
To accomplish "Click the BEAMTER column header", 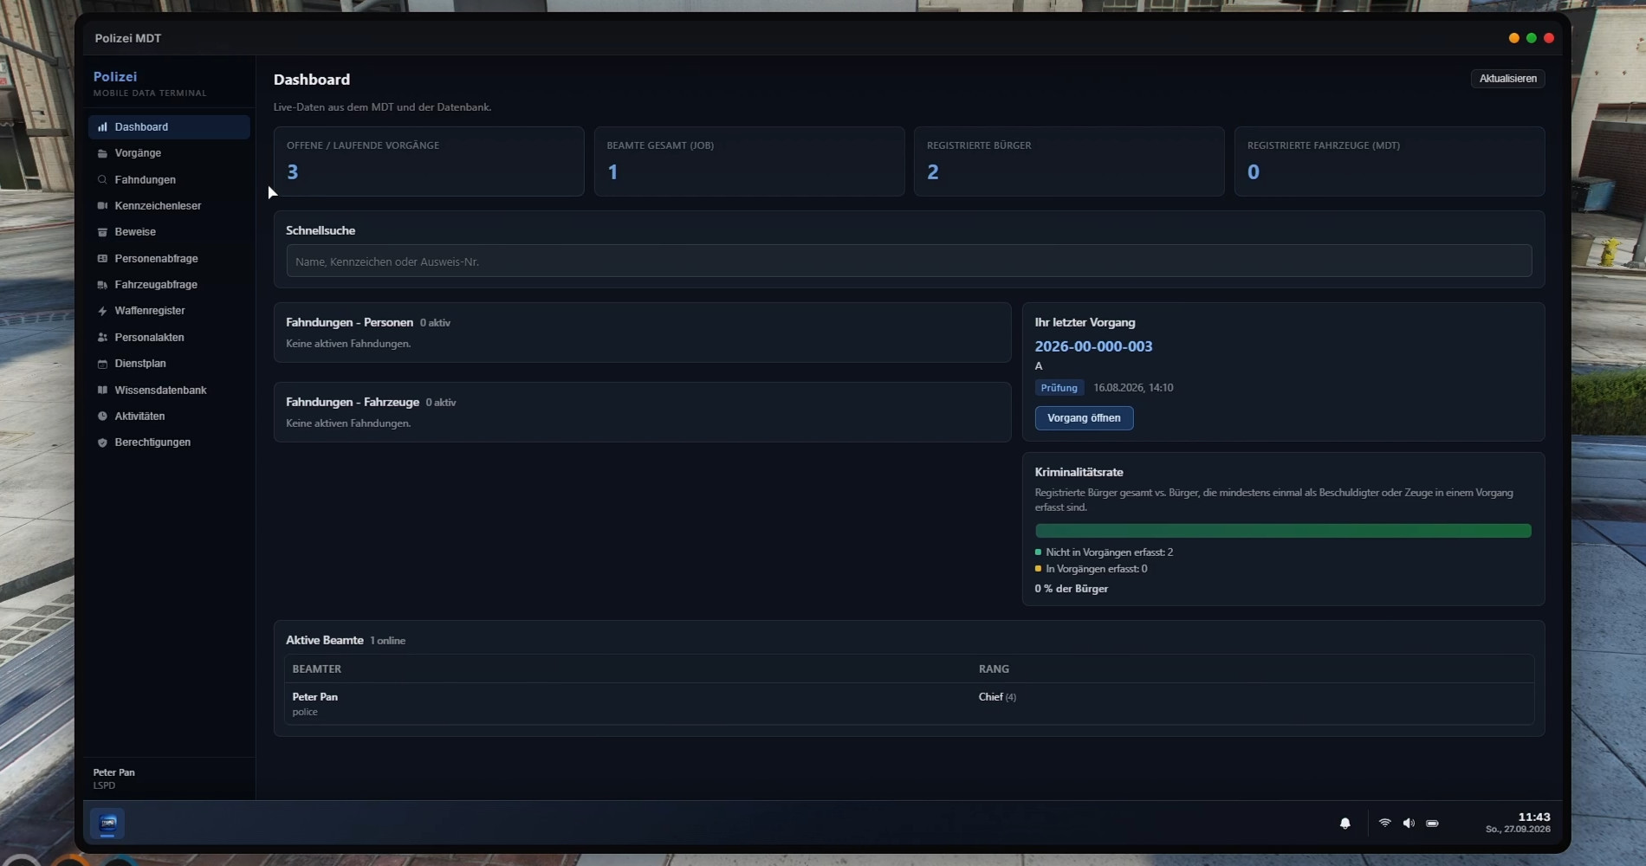I will (x=317, y=669).
